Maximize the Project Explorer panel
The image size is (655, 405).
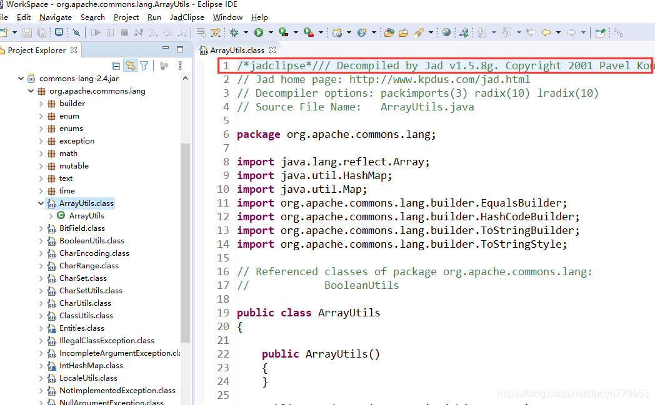click(180, 49)
